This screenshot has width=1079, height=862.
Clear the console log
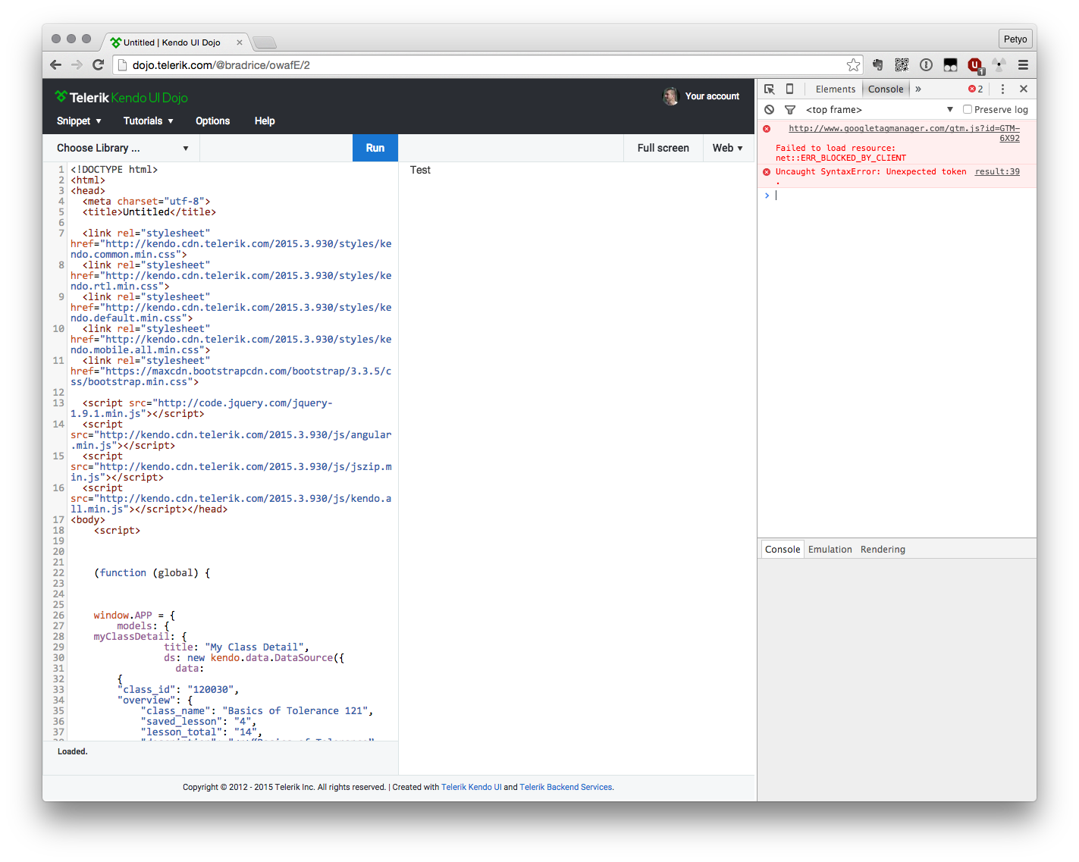tap(769, 110)
